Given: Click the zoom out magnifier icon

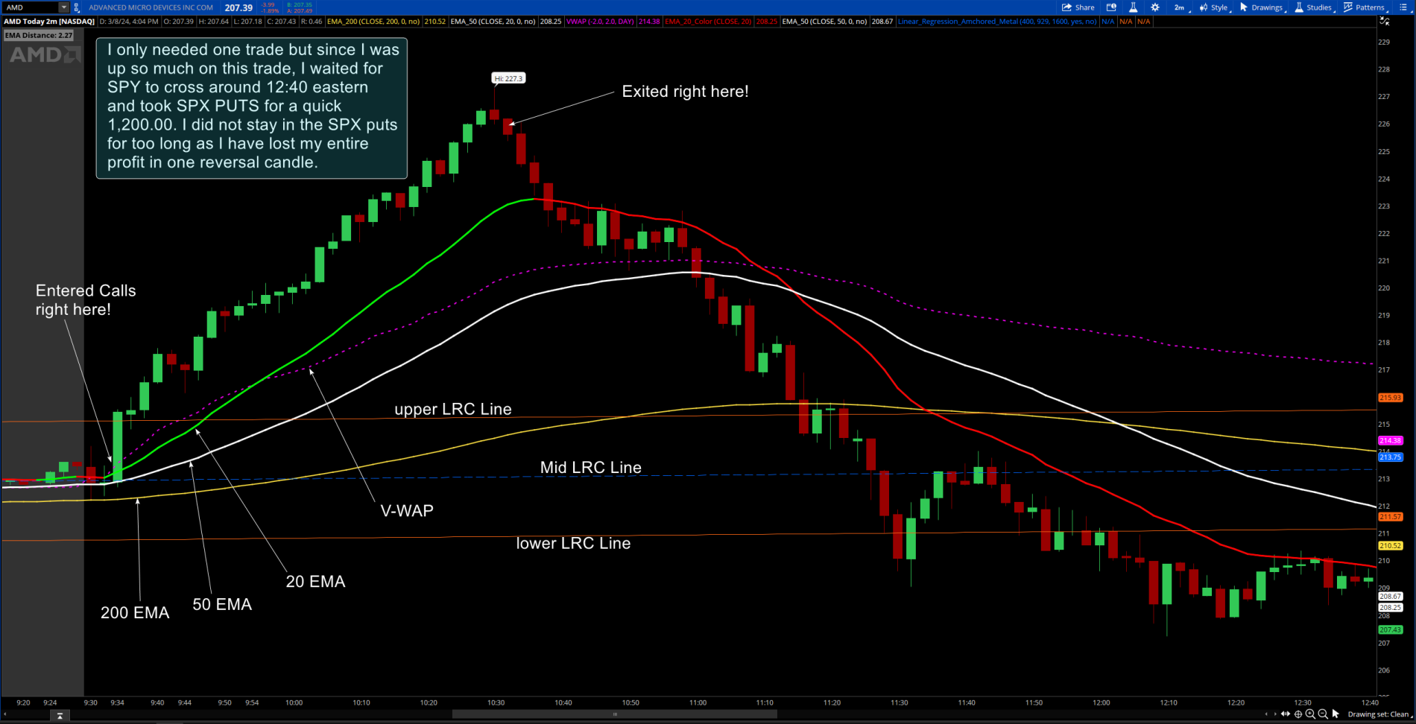Looking at the screenshot, I should (x=1323, y=714).
